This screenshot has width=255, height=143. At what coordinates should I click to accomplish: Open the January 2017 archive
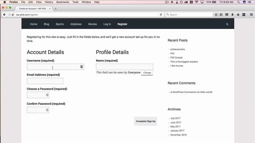point(177,131)
